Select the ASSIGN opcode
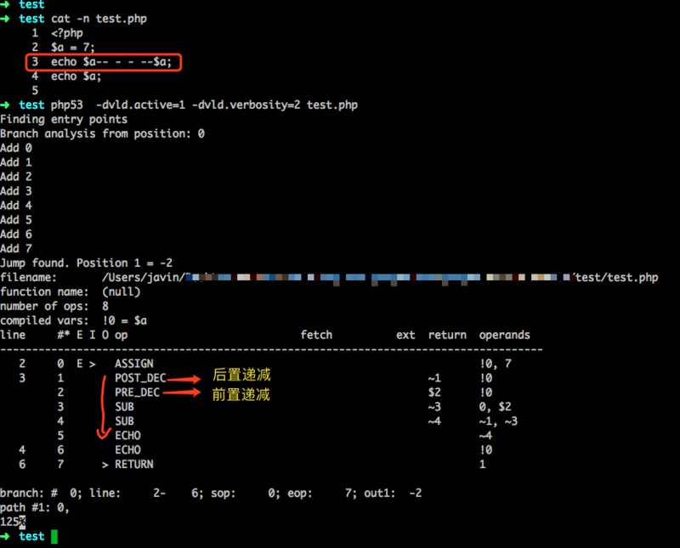 click(x=134, y=364)
